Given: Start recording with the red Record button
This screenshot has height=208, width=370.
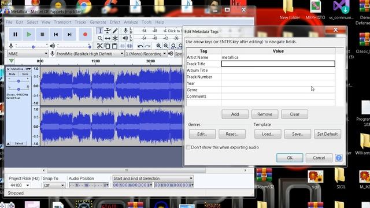Looking at the screenshot, I should click(x=85, y=35).
